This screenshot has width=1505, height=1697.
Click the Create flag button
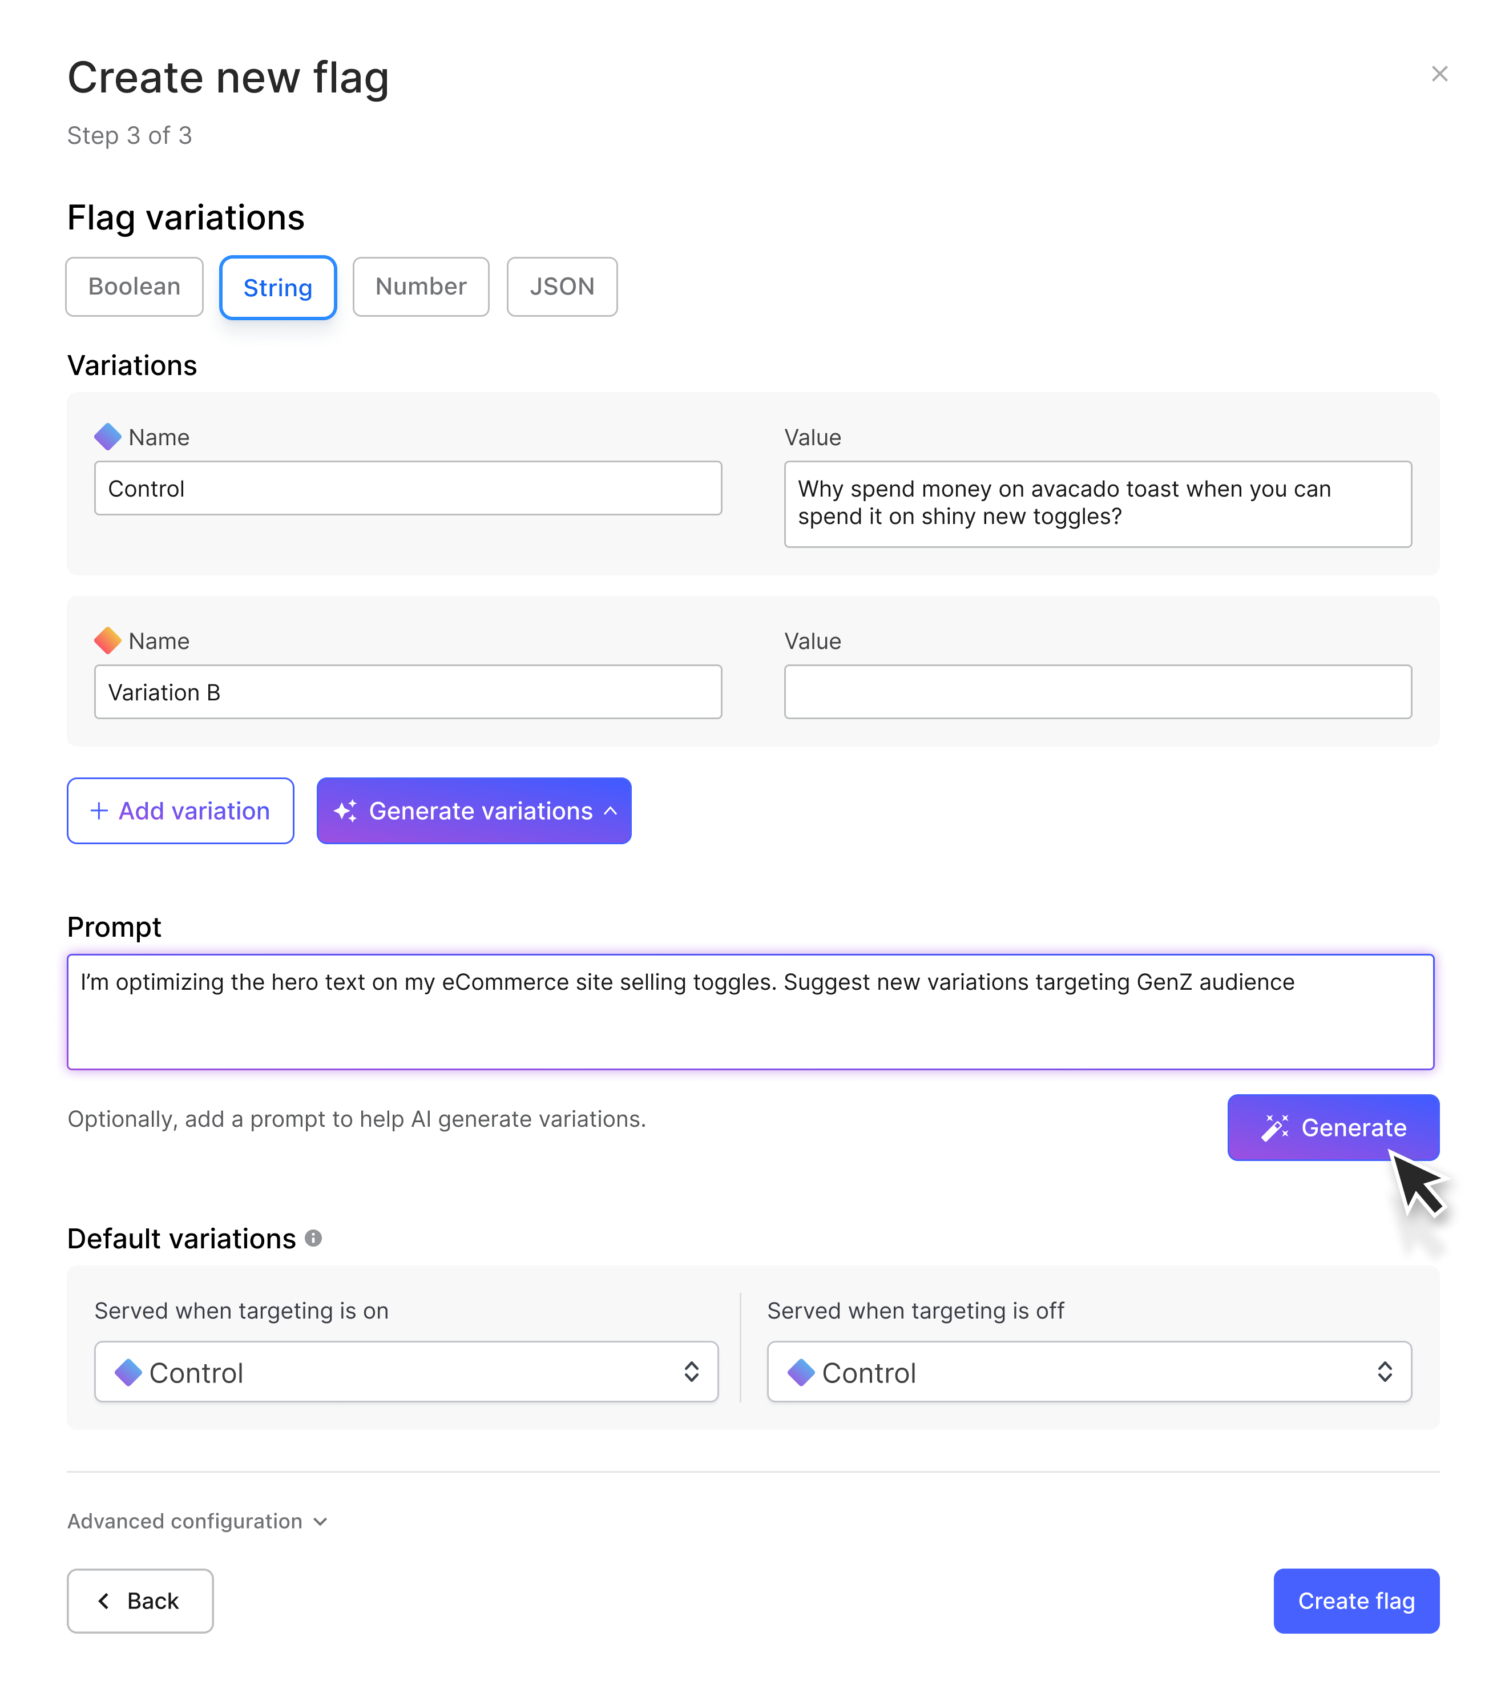click(1357, 1601)
